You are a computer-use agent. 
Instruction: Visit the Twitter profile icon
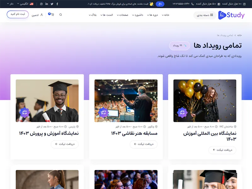pyautogui.click(x=52, y=4)
